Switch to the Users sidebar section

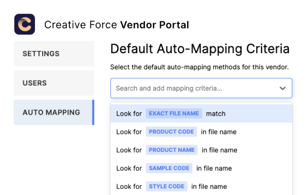(x=54, y=83)
